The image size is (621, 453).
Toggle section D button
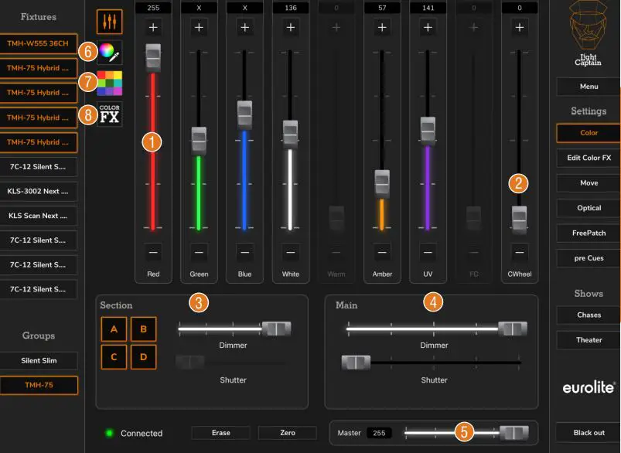[x=143, y=357]
